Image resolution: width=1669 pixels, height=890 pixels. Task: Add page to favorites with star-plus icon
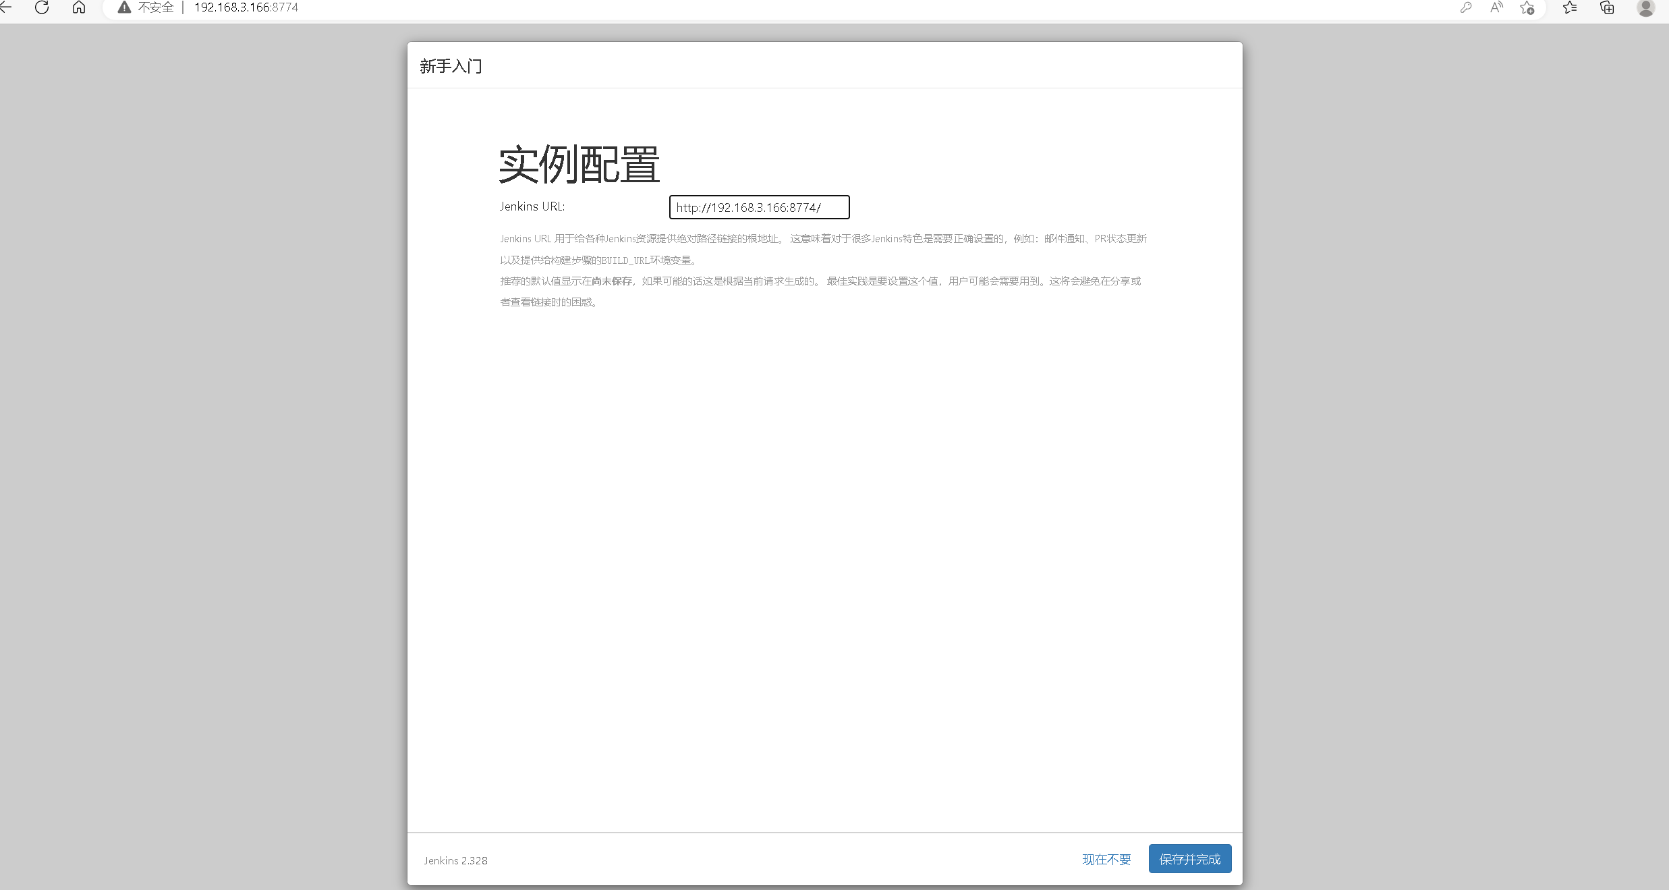pyautogui.click(x=1527, y=8)
